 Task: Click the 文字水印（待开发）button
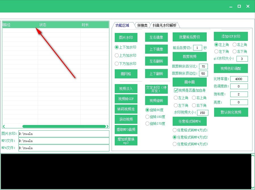pos(156,89)
